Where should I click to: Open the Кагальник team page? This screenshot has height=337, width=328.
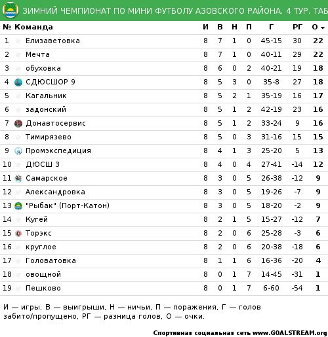tap(46, 96)
